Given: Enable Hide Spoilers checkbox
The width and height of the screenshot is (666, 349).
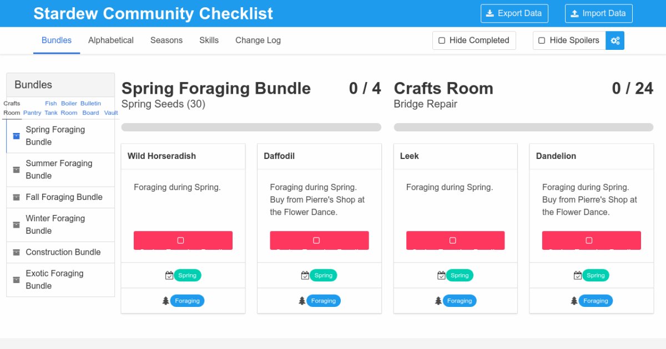Looking at the screenshot, I should tap(542, 40).
